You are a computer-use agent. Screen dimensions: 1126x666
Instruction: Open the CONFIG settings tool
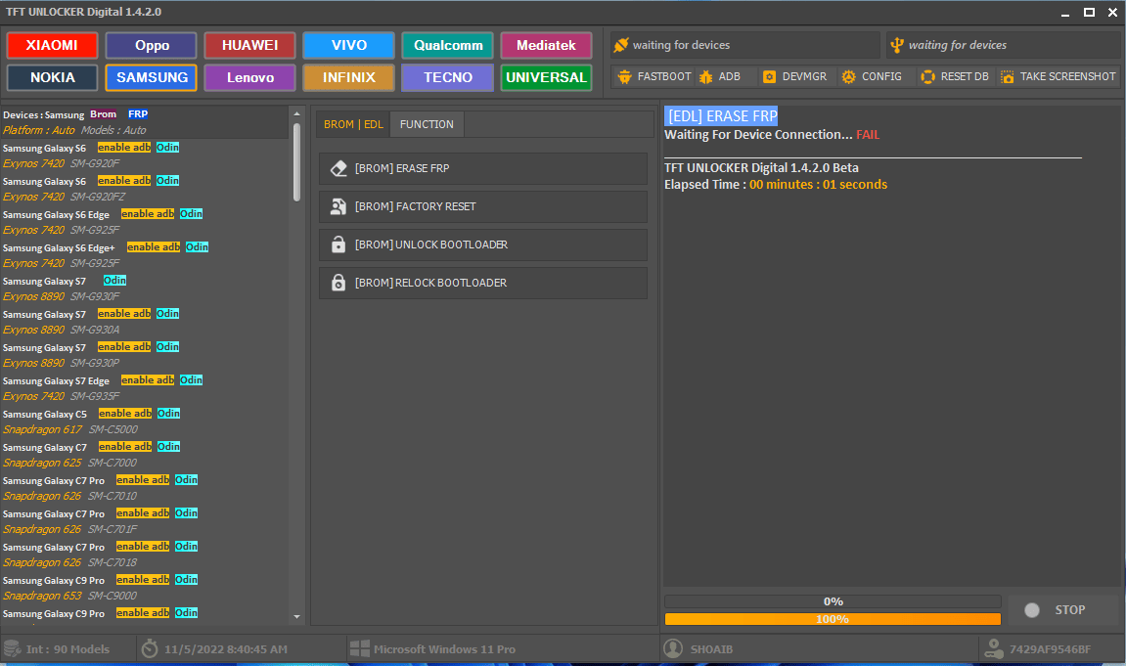point(871,75)
